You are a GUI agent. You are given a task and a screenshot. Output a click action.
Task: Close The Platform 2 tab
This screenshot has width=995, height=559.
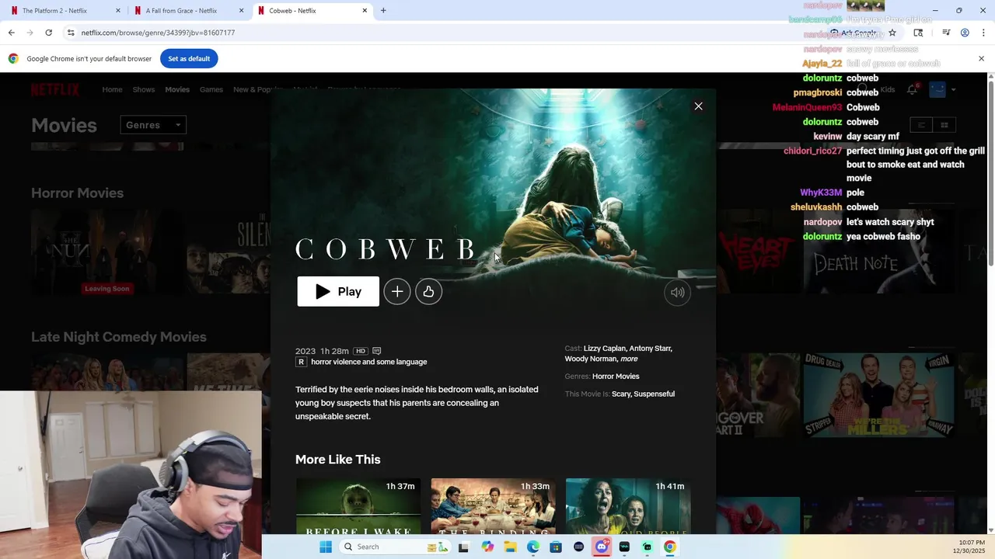(x=118, y=11)
